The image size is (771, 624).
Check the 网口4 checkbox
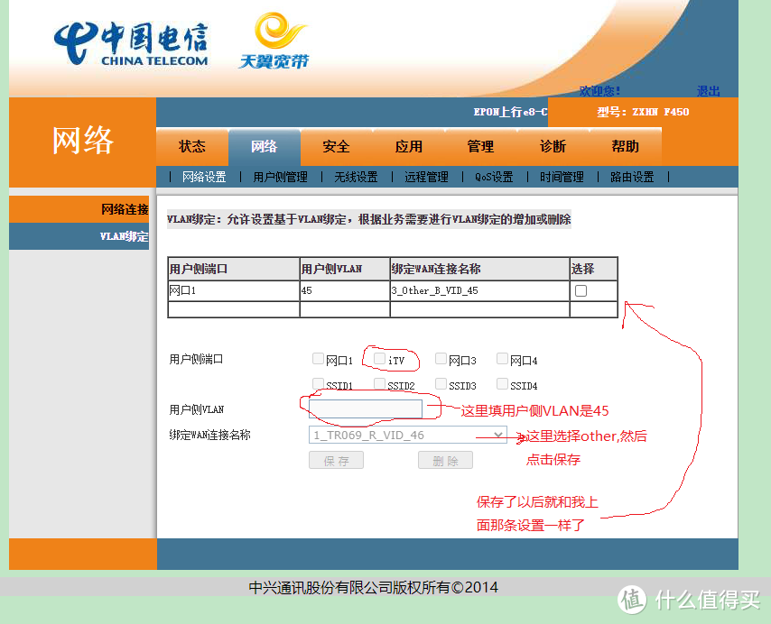point(502,359)
